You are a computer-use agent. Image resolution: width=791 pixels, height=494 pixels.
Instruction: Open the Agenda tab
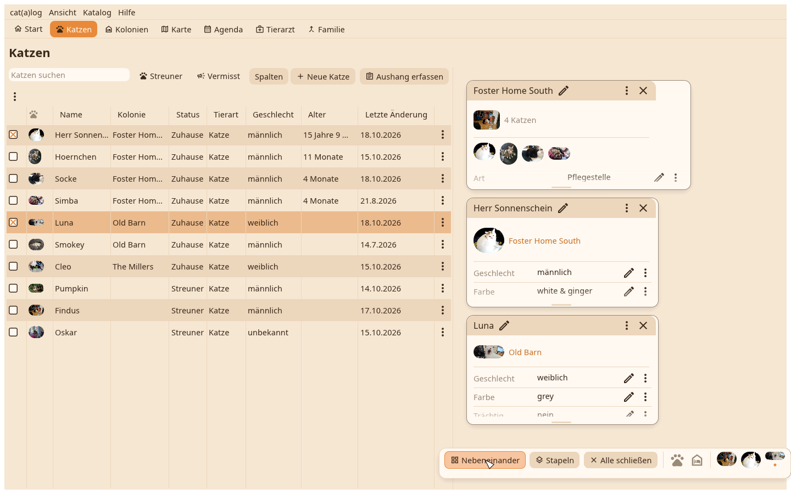pos(224,29)
